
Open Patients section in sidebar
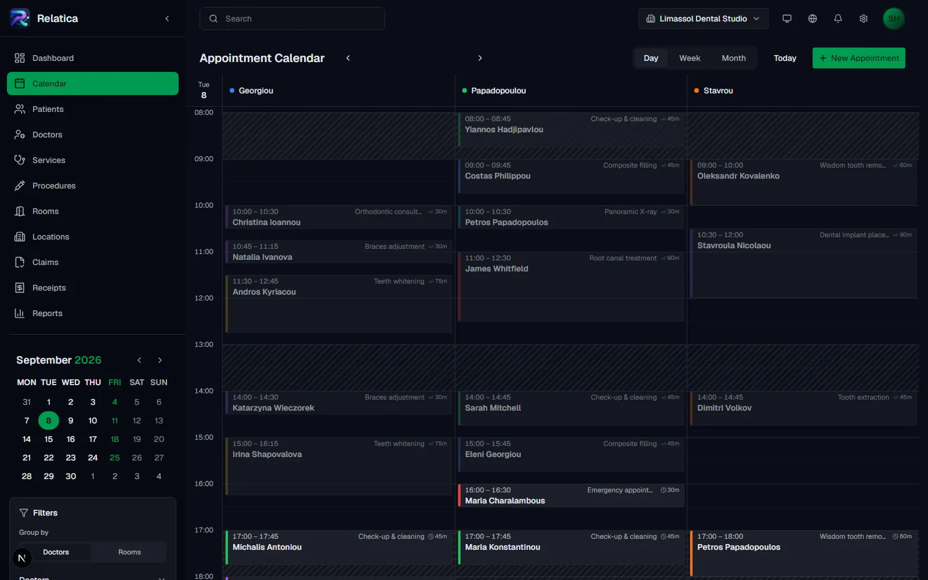93,109
